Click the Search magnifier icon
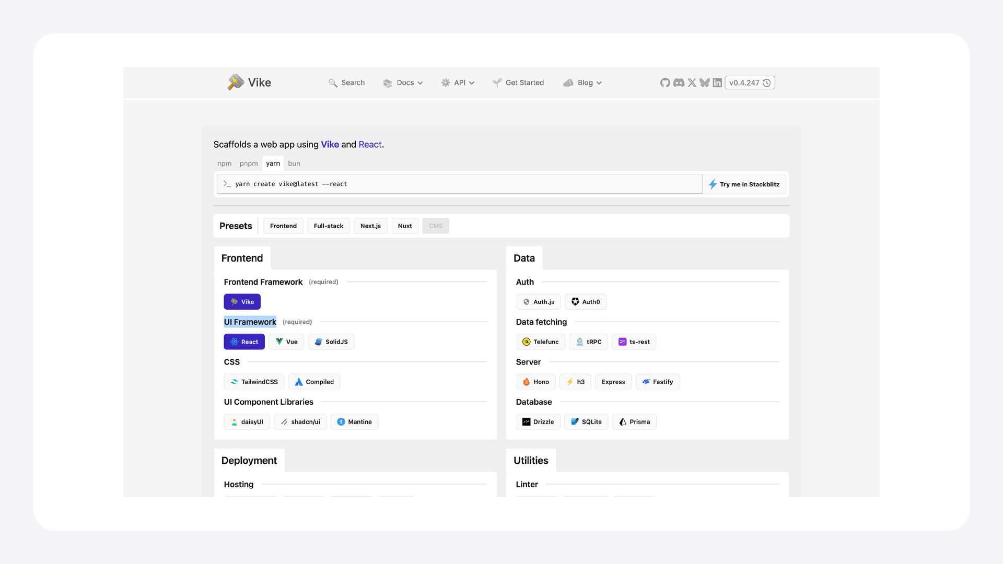 tap(333, 83)
